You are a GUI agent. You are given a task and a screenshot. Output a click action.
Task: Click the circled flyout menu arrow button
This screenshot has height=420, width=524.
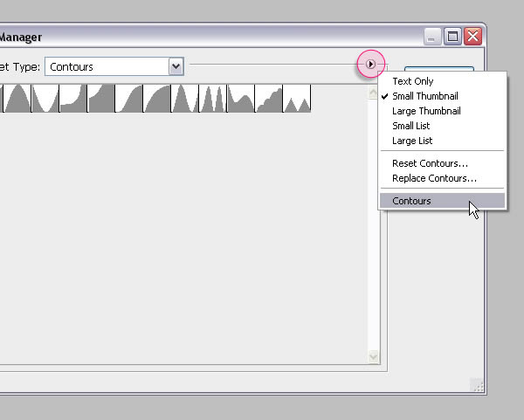click(370, 64)
